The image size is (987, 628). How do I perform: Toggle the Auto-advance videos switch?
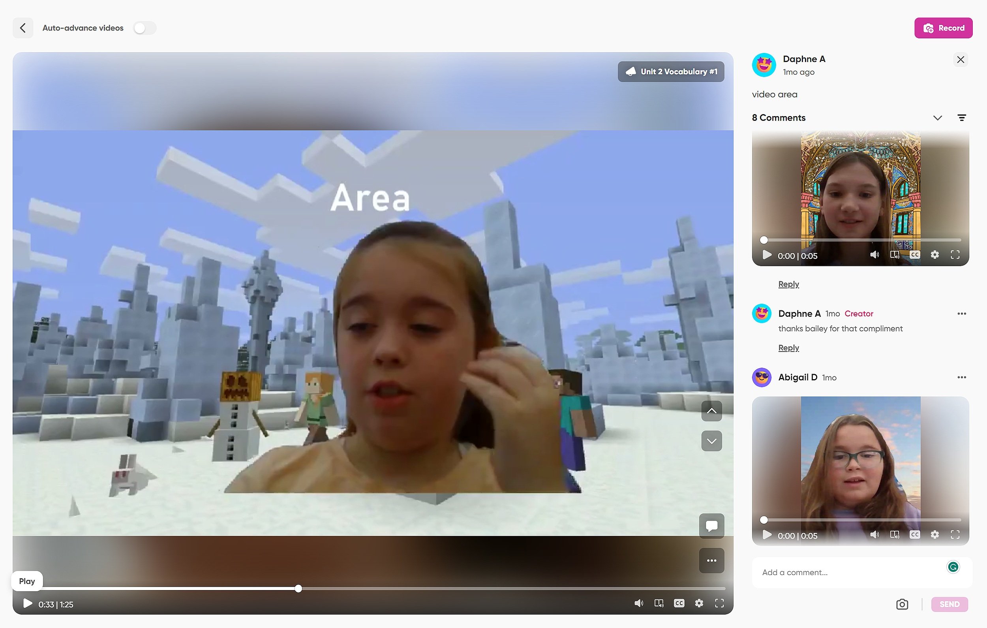click(x=143, y=27)
